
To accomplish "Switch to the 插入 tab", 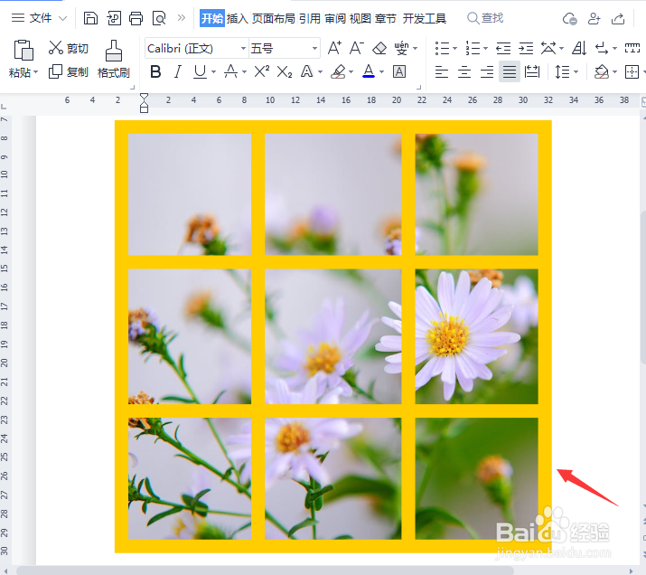I will [238, 19].
